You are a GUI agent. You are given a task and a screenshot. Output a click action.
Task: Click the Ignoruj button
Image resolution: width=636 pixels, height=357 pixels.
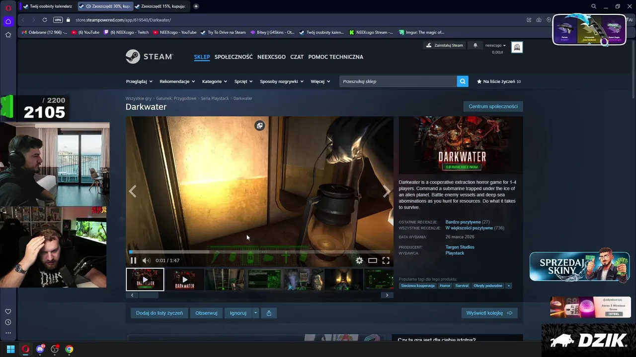[238, 313]
